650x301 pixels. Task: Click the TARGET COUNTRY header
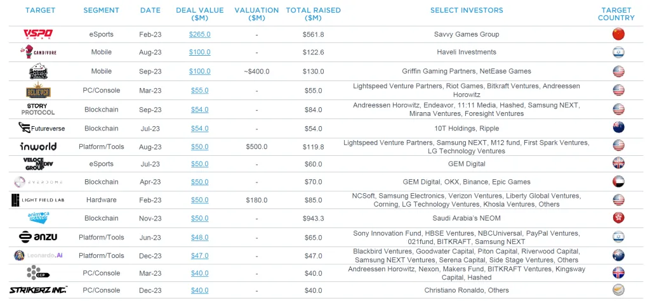[616, 14]
